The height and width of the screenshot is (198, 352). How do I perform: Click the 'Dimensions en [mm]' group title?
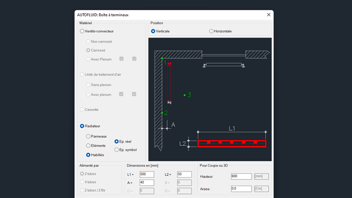point(143,165)
